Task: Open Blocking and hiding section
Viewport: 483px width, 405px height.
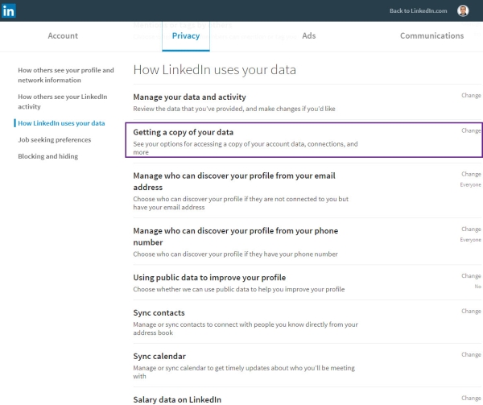Action: [48, 156]
